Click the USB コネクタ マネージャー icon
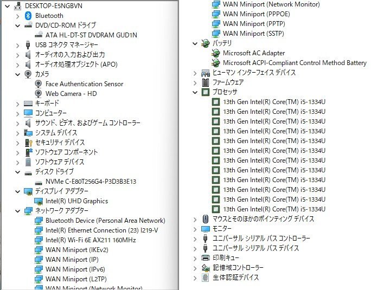Viewport: 371px width, 290px height. [x=28, y=44]
